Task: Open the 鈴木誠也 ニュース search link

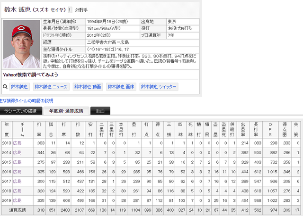Action: pos(51,87)
